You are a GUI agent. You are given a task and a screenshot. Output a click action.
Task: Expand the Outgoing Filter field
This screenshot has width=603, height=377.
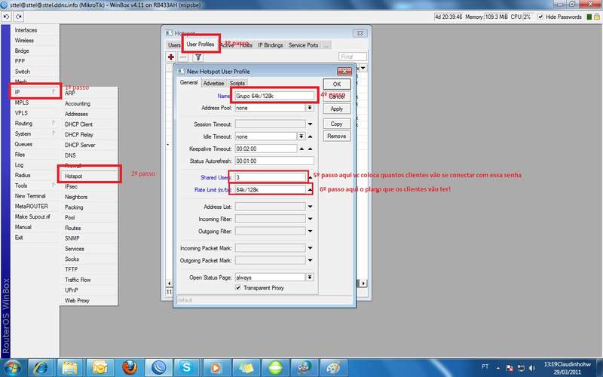[310, 231]
